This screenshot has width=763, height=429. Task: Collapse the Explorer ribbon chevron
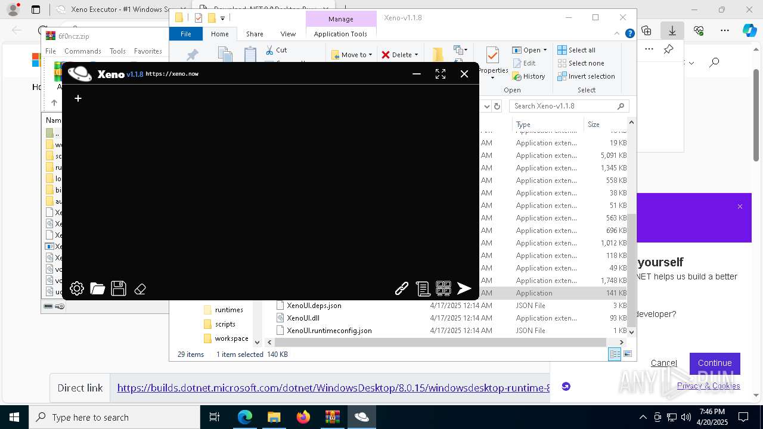pyautogui.click(x=618, y=34)
